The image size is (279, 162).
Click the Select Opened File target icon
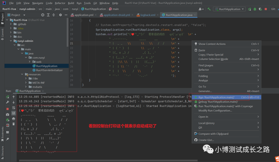(x=43, y=15)
